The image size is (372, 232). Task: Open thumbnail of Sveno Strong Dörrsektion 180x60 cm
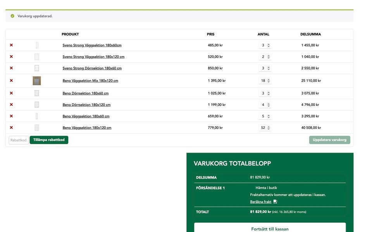click(x=37, y=68)
